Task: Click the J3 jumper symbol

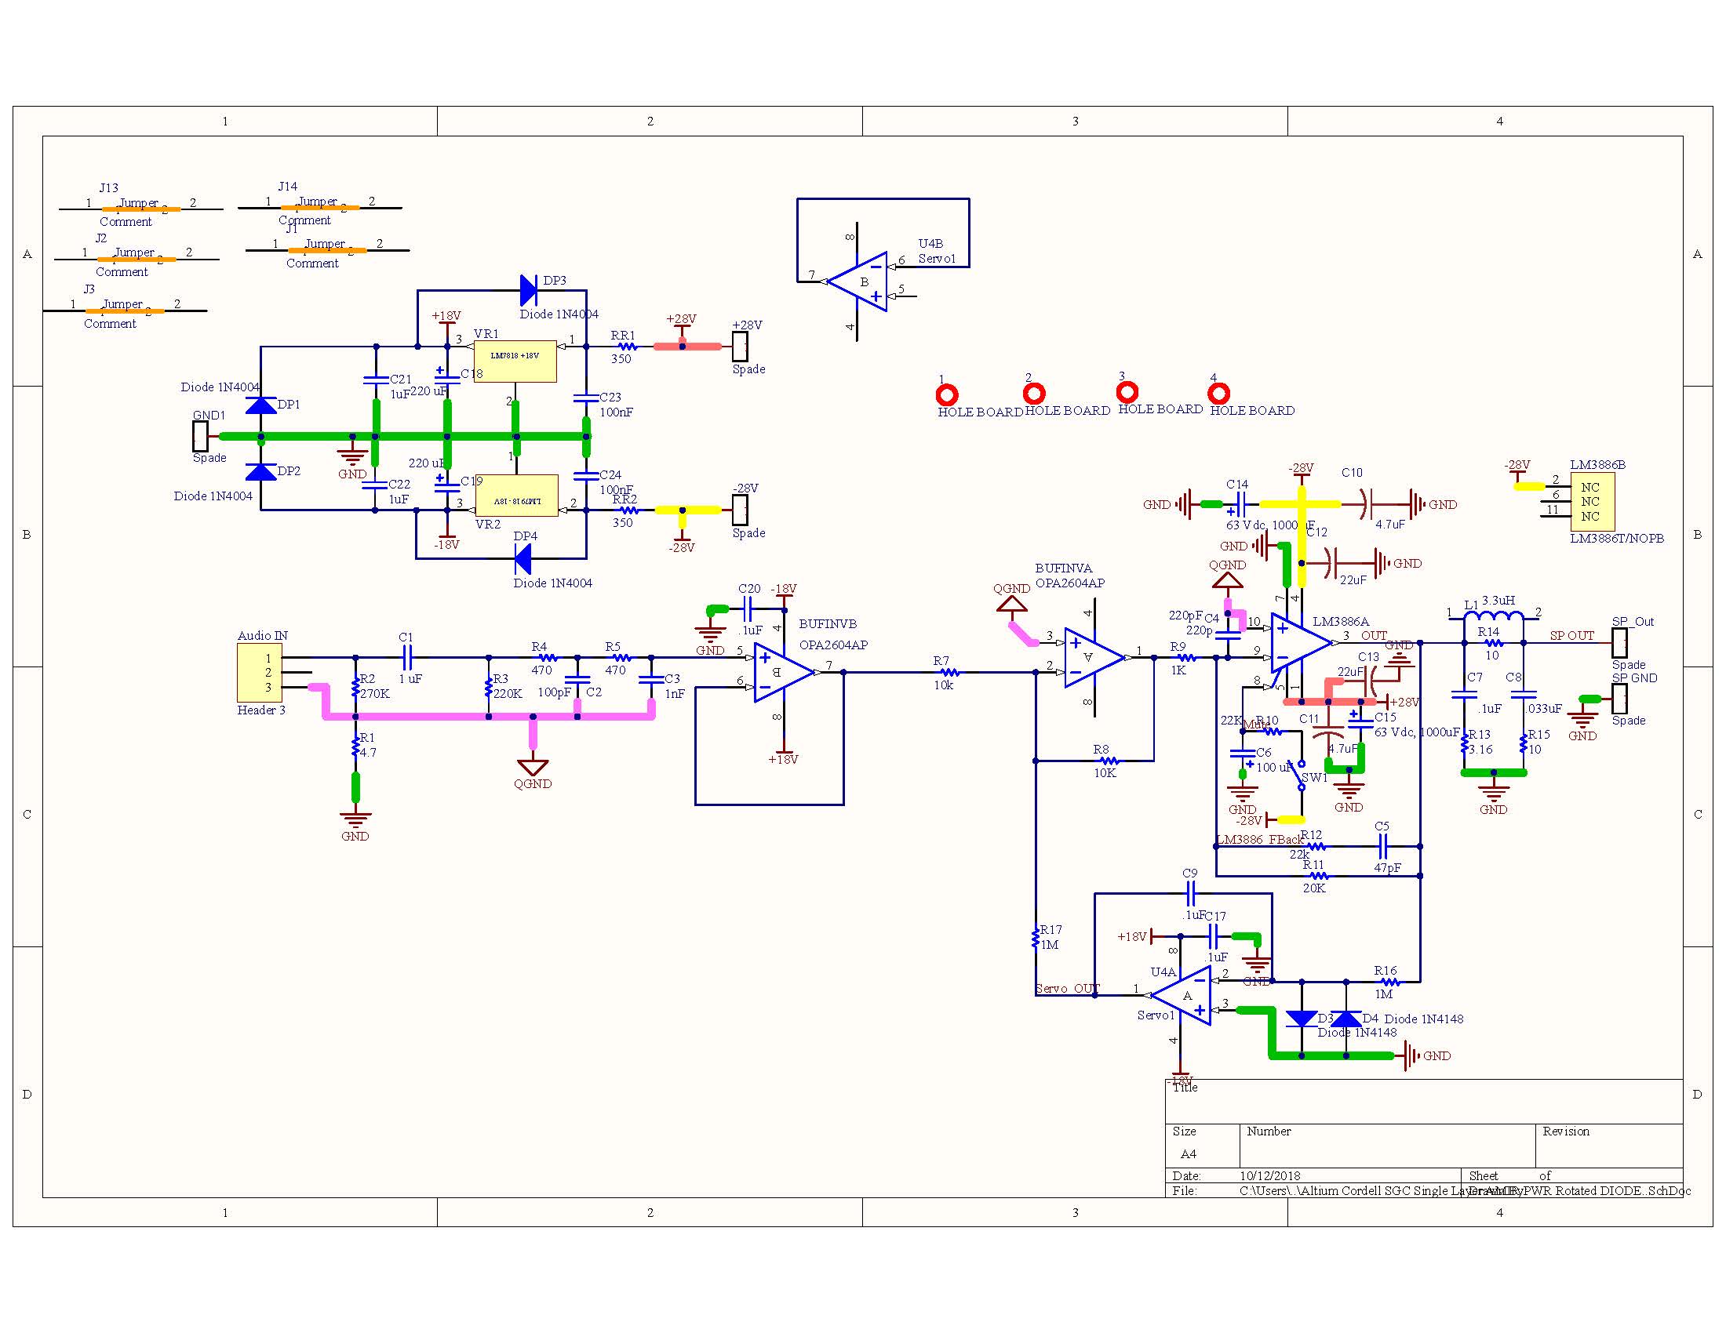Action: 125,311
